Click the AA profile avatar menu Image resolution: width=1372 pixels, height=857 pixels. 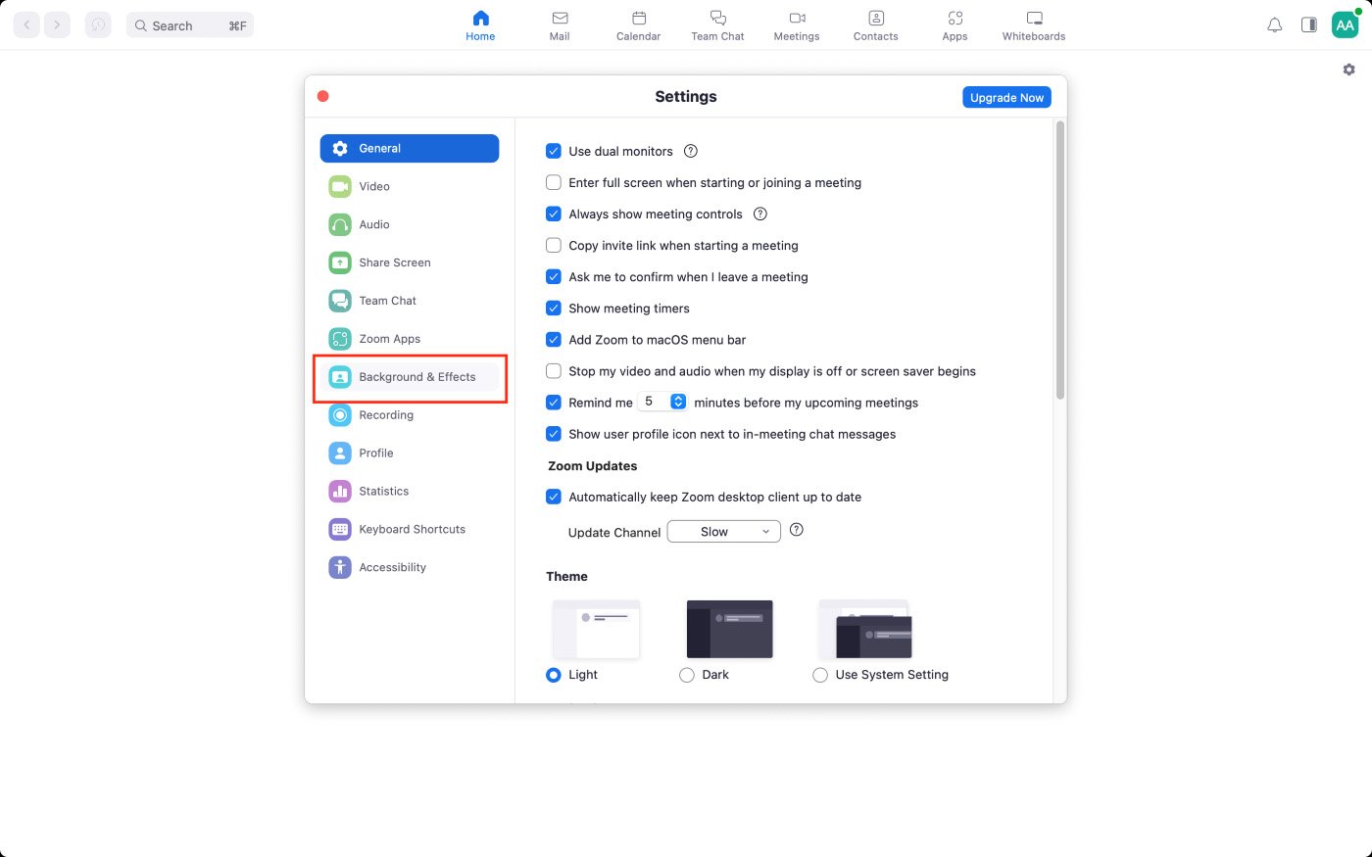(x=1345, y=25)
